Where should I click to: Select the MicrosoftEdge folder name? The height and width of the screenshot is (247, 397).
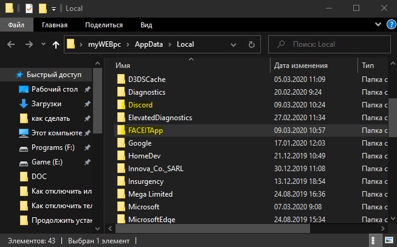[x=151, y=220]
